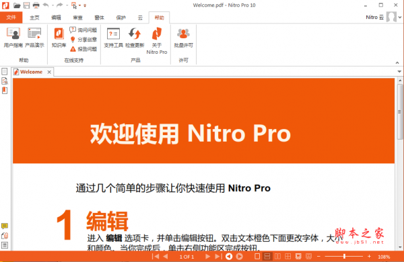Image resolution: width=404 pixels, height=262 pixels.
Task: Open the bookmarks pane icon in left sidebar
Action: click(x=5, y=91)
